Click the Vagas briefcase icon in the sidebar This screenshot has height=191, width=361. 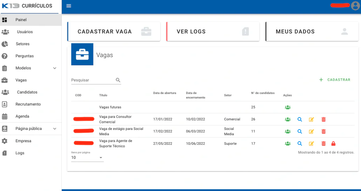tap(5, 80)
